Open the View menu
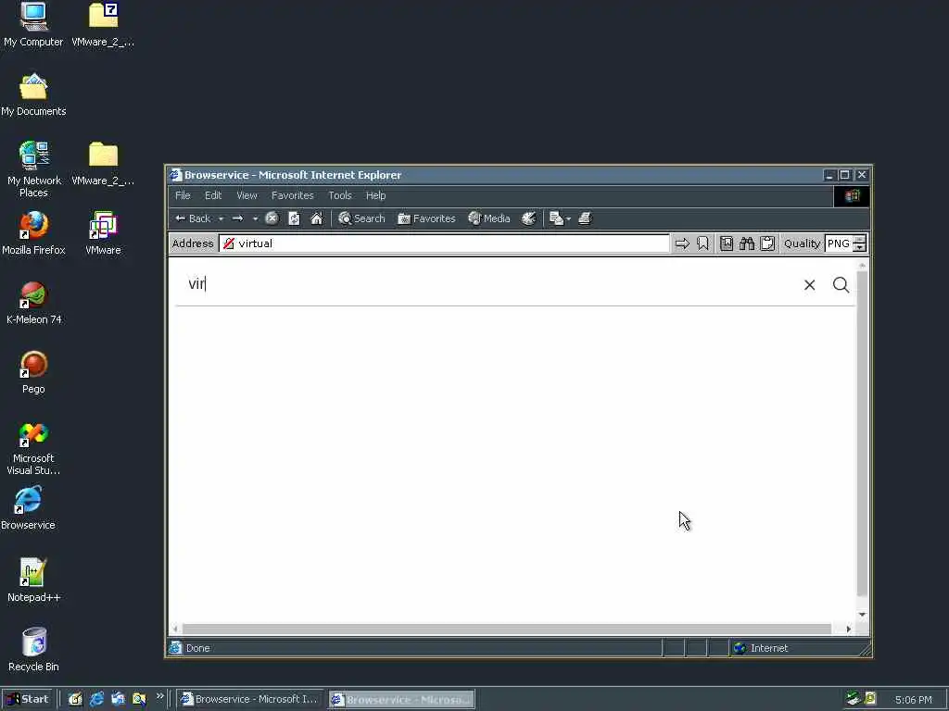 (247, 195)
